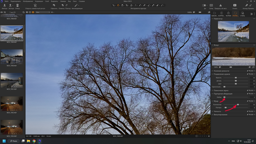Toggle the eye icon above the thumbnails

2,12
